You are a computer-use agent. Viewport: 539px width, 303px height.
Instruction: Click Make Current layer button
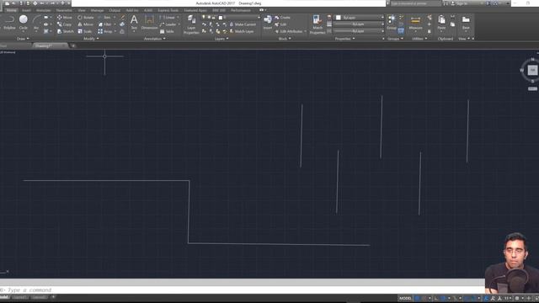[243, 24]
